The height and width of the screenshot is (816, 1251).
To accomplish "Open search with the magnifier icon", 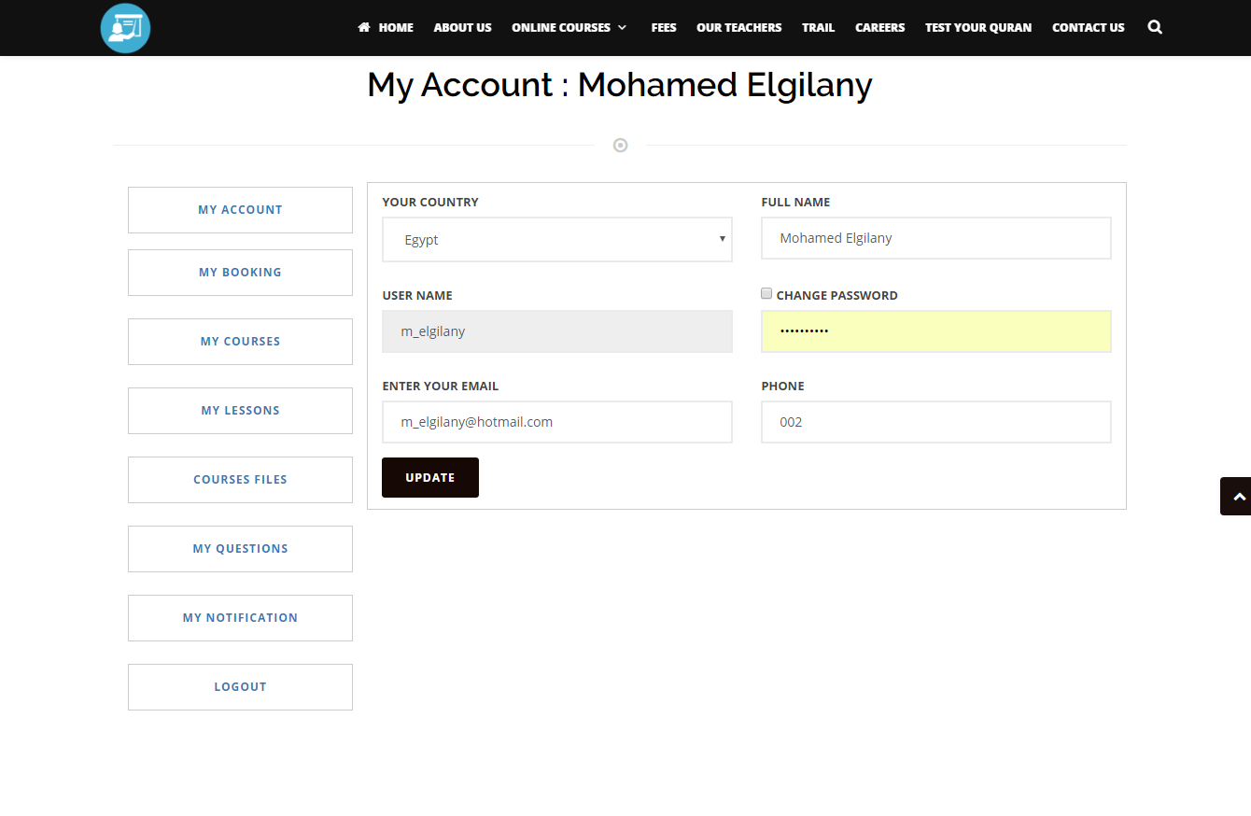I will click(1155, 28).
